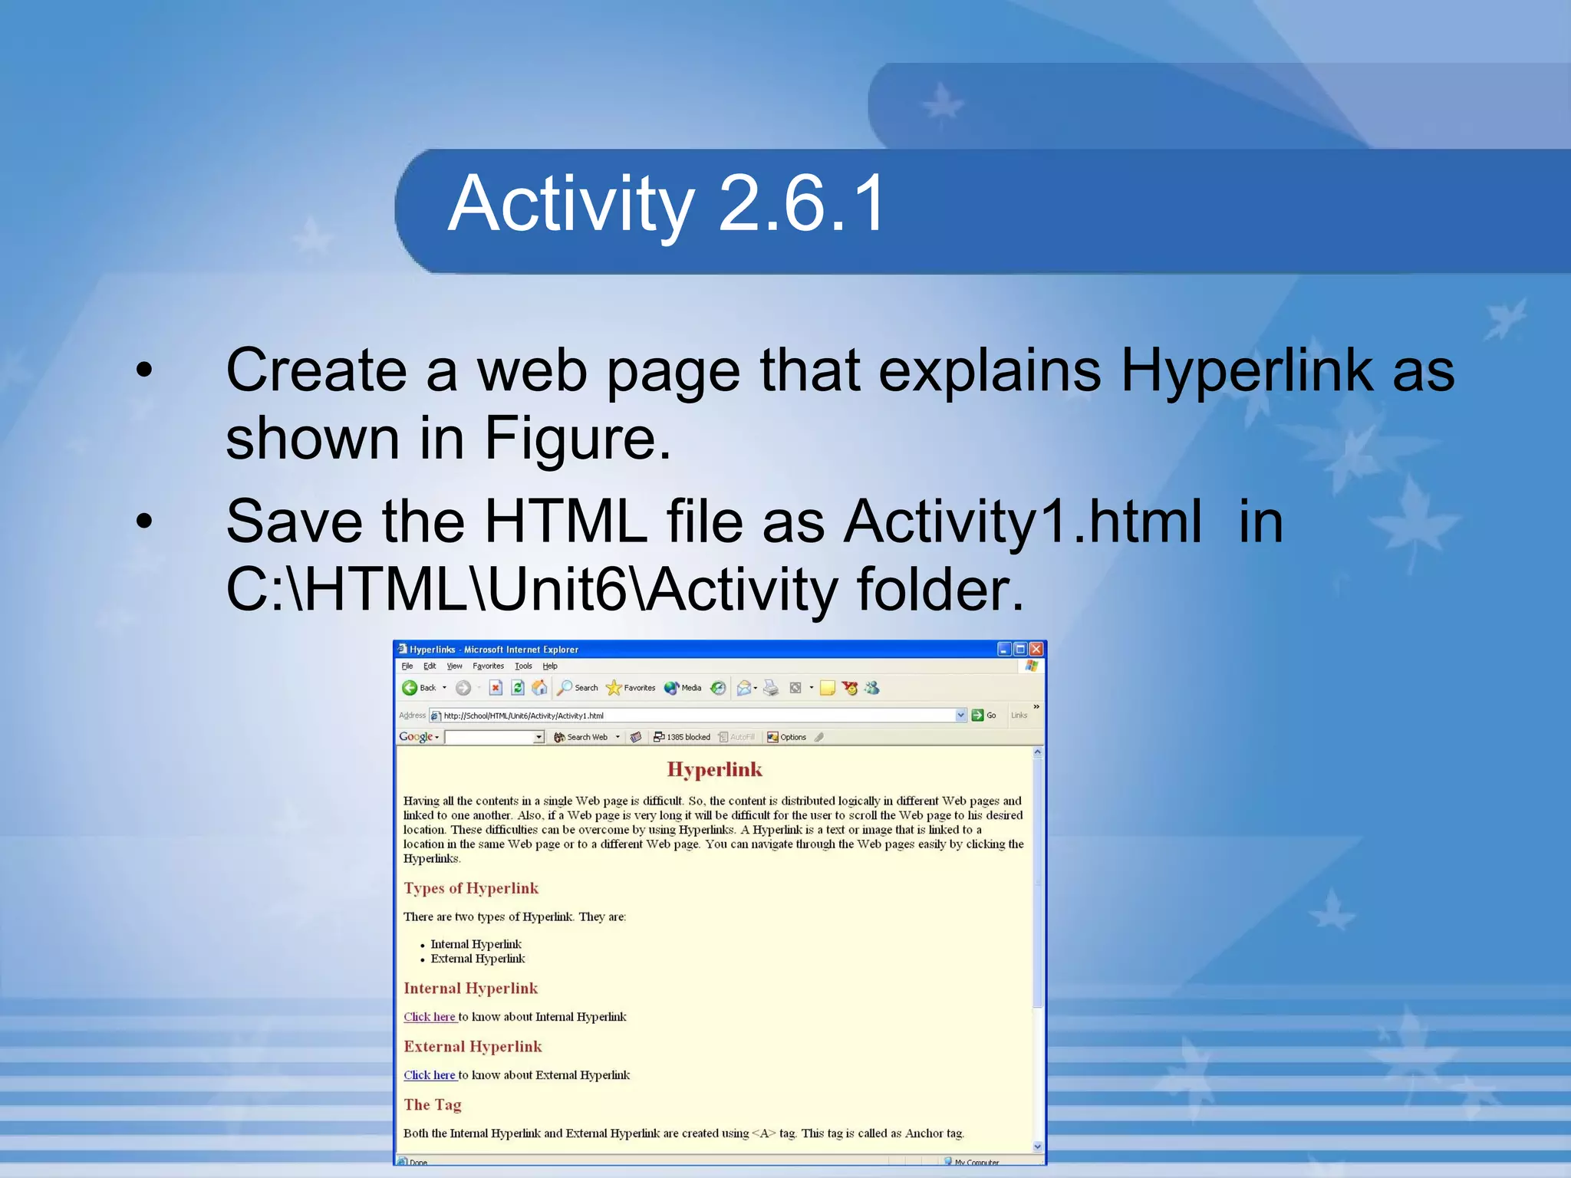Click the vertical scrollbar thumb
Viewport: 1571px width, 1178px height.
tap(1038, 883)
